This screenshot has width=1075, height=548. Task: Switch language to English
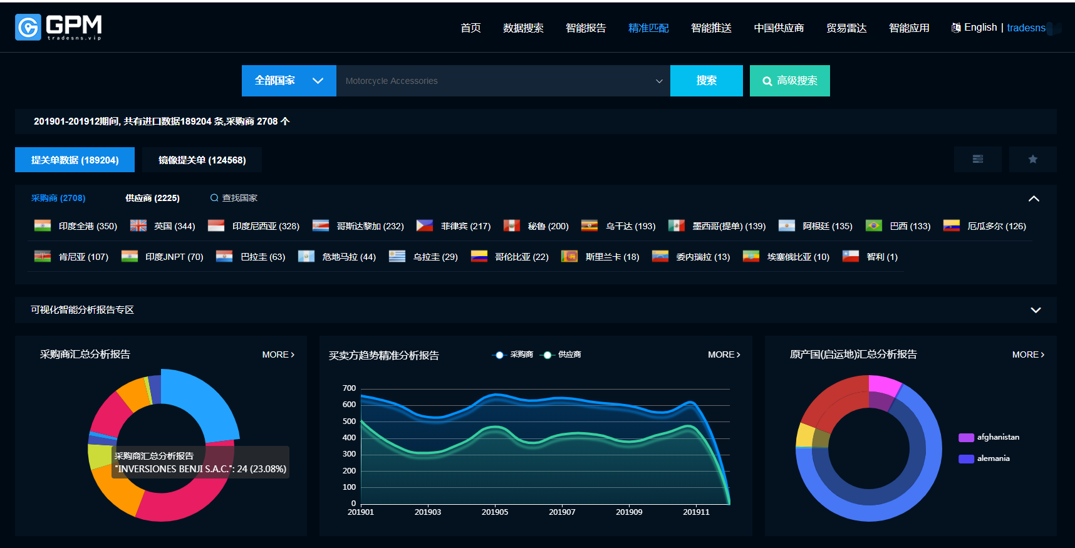(x=980, y=28)
